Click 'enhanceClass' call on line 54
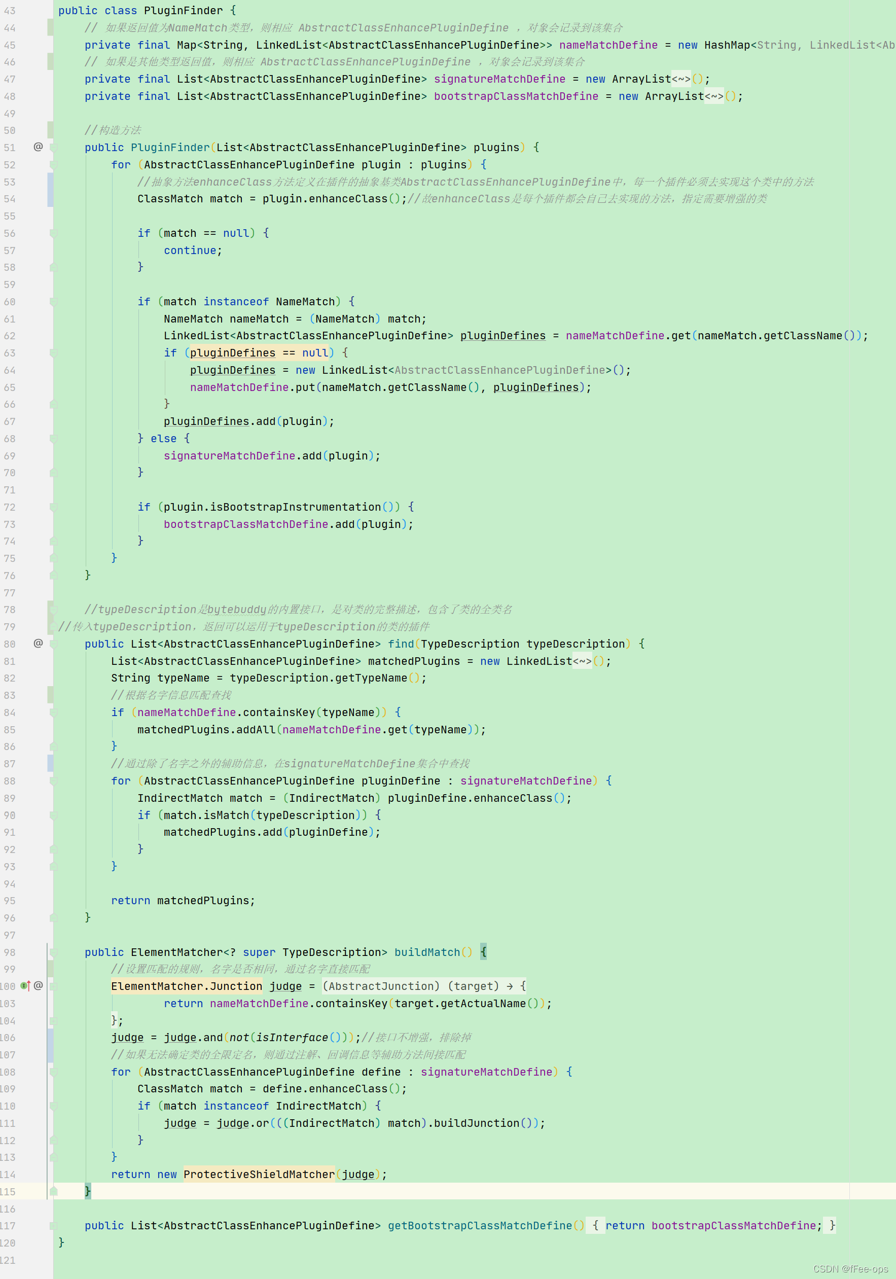Image resolution: width=896 pixels, height=1279 pixels. [348, 199]
